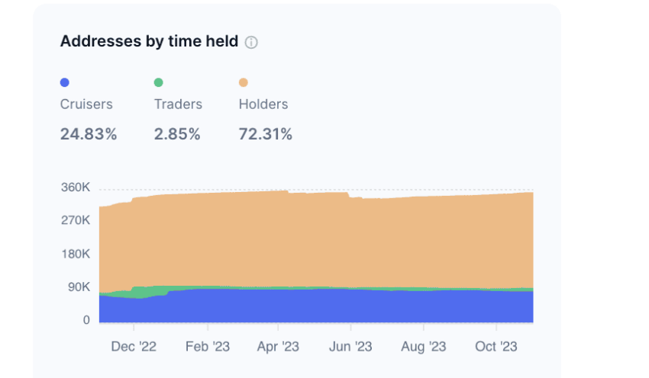Image resolution: width=649 pixels, height=378 pixels.
Task: Click the blue Cruisers area in chart
Action: tap(316, 306)
